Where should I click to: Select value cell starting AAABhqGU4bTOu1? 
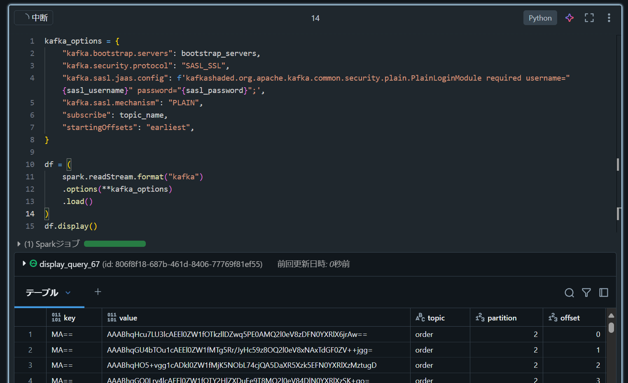256,350
